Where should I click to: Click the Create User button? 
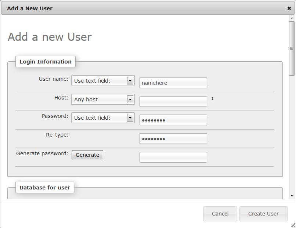tap(263, 214)
